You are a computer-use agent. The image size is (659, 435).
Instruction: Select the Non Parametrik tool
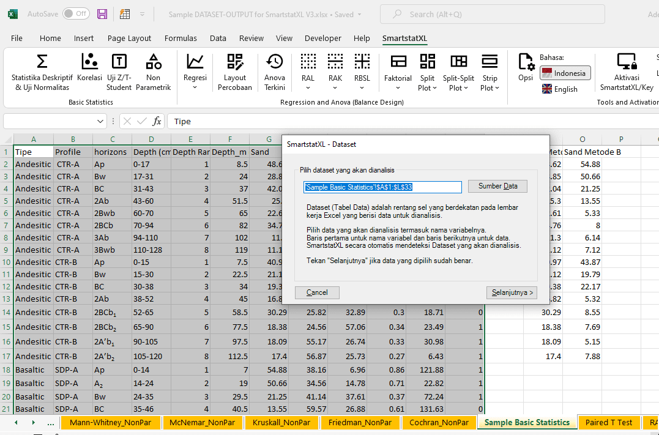point(153,72)
